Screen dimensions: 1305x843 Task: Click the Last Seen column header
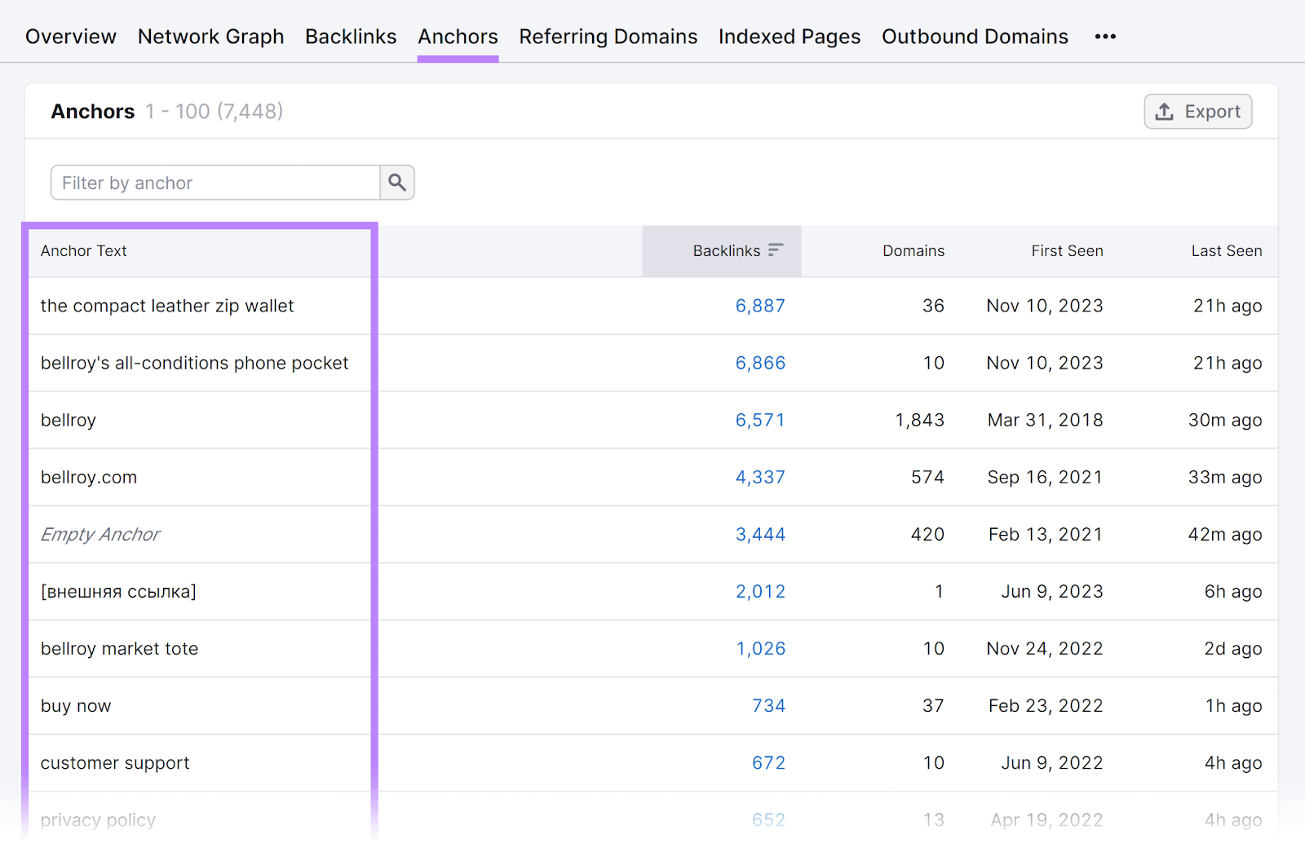(x=1227, y=250)
